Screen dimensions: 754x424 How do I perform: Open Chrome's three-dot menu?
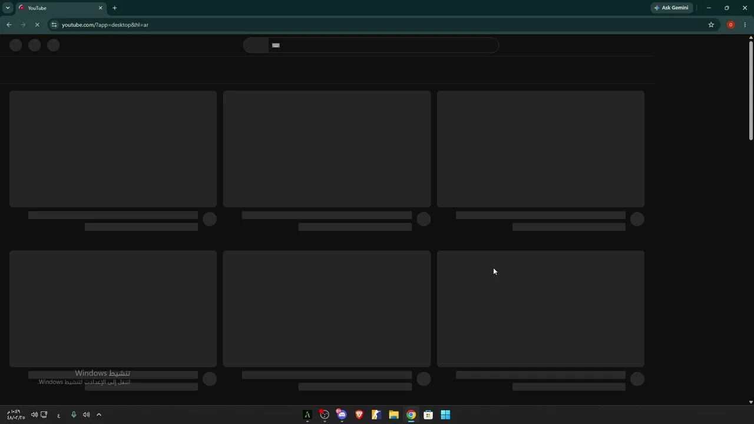[x=745, y=25]
